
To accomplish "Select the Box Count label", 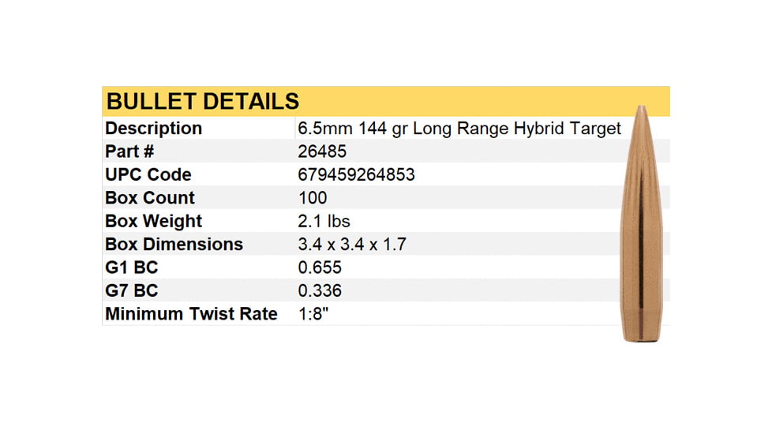I will tap(150, 198).
